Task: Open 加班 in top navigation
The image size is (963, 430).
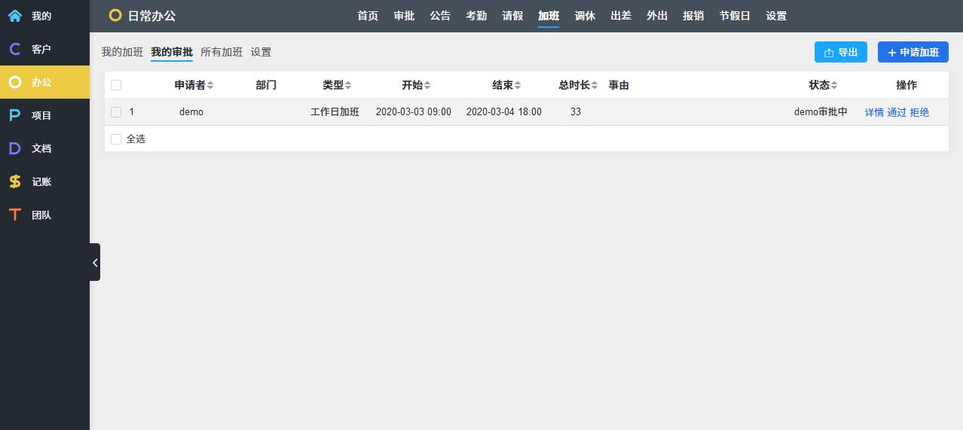Action: coord(549,16)
